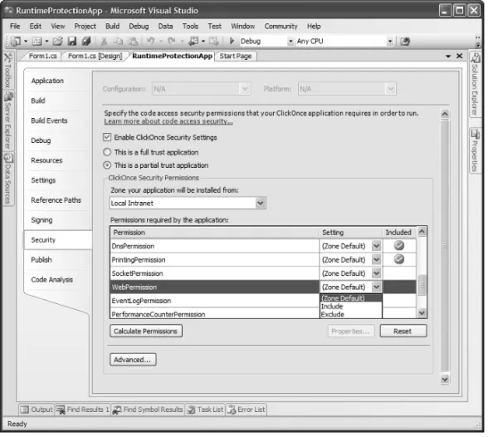The image size is (488, 437).
Task: Click the Calculate Permissions button
Action: (146, 331)
